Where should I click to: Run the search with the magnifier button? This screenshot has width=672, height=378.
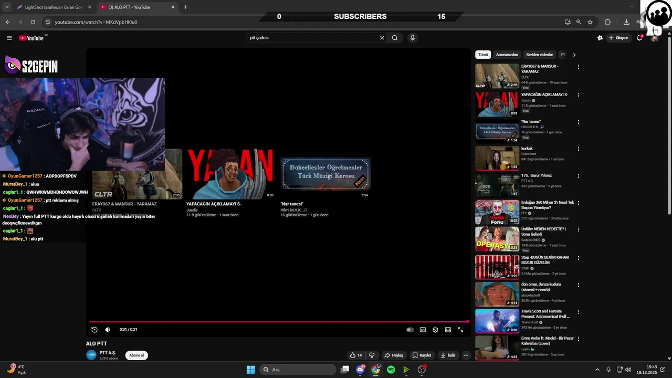395,38
